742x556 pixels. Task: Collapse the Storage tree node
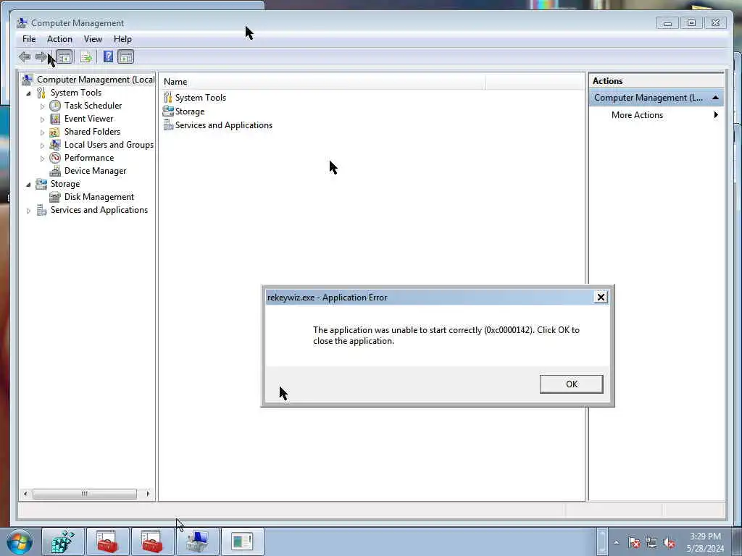tap(28, 185)
